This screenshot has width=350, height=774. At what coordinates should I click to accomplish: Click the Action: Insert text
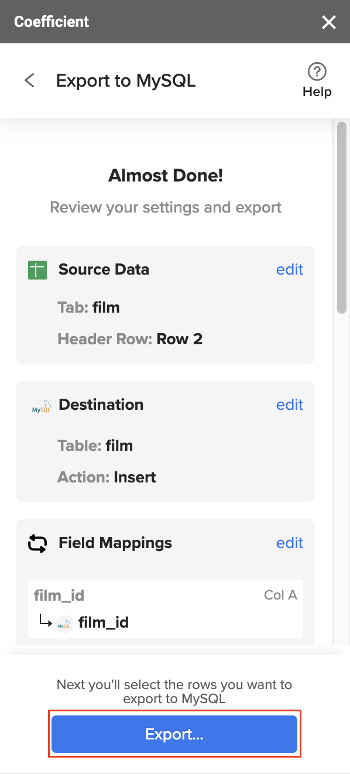(x=106, y=477)
